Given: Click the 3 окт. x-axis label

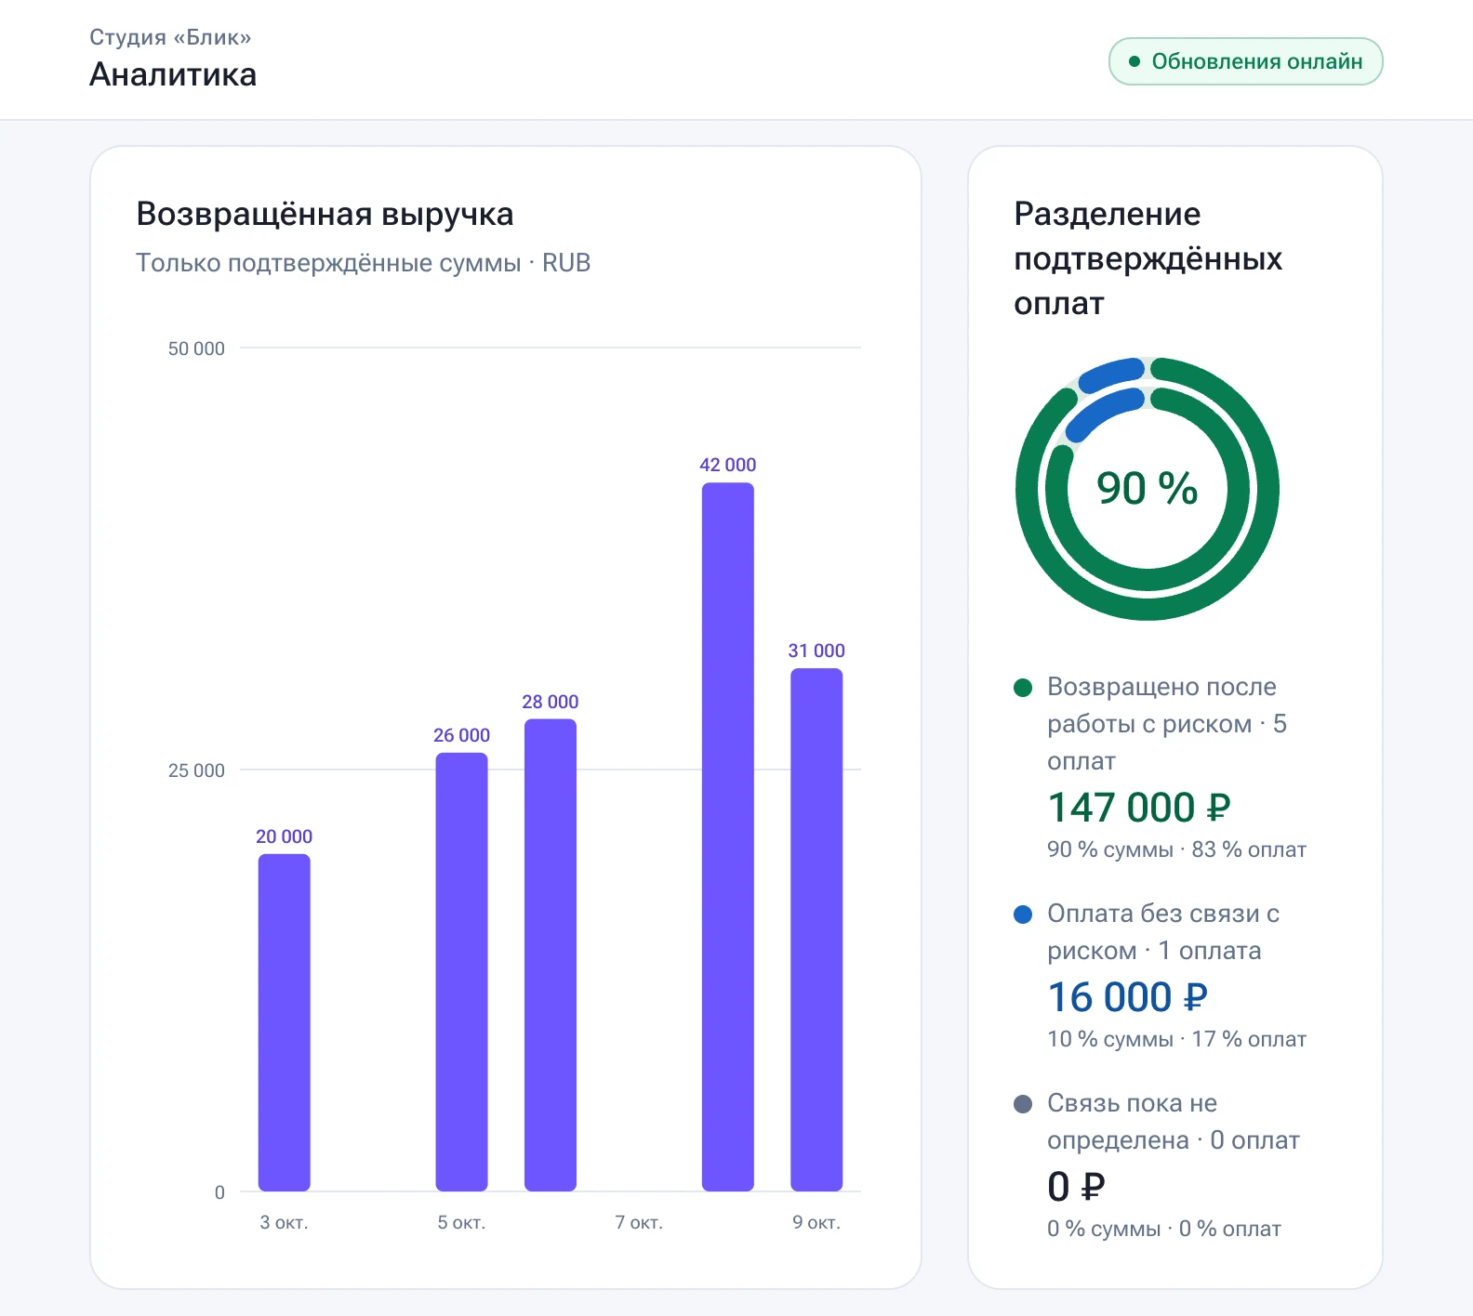Looking at the screenshot, I should click(284, 1222).
